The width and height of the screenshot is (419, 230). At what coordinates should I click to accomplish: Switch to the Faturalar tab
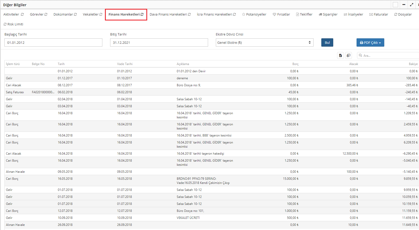(x=379, y=15)
